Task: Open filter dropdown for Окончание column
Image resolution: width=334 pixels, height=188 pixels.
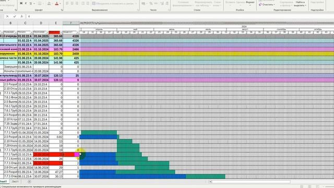Action: 47,32
